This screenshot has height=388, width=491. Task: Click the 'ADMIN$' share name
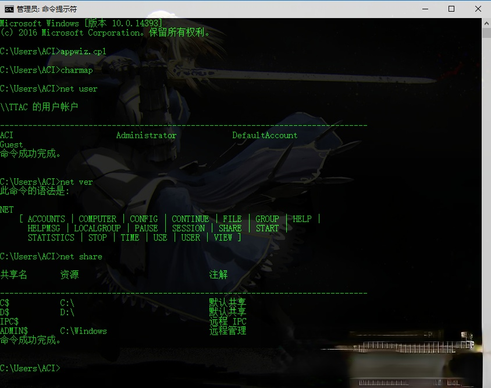click(x=14, y=331)
